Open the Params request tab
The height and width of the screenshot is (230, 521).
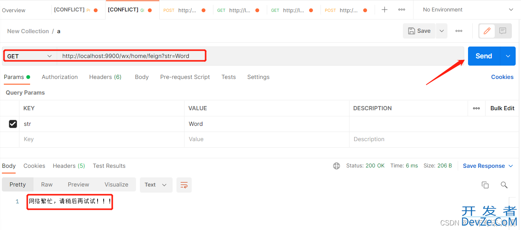[17, 77]
